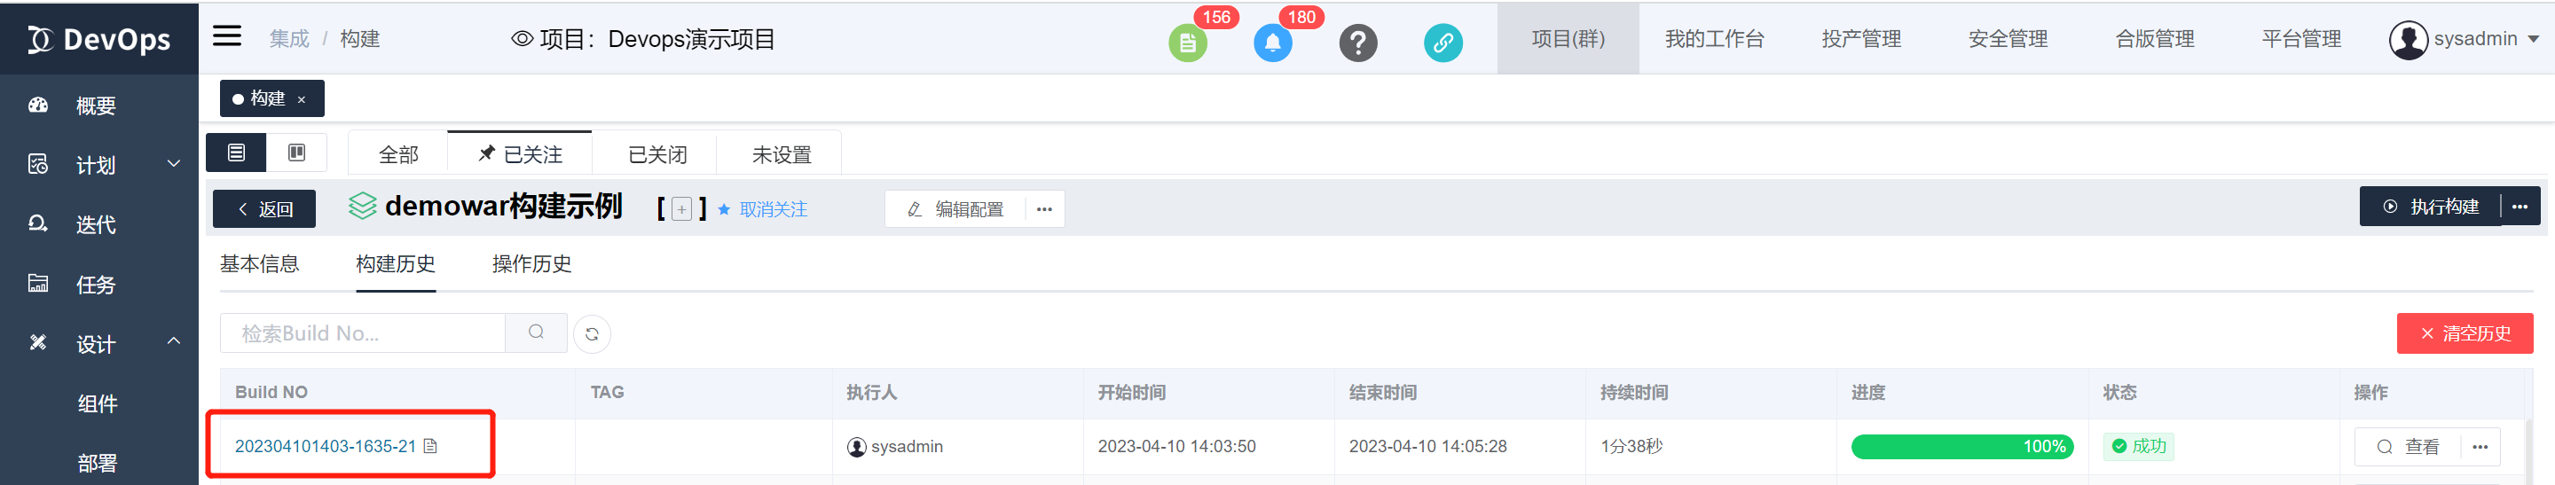This screenshot has height=485, width=2555.
Task: Click the plus icon in brackets
Action: 681,209
